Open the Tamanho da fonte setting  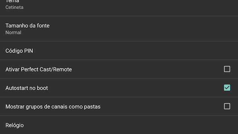tap(119, 29)
